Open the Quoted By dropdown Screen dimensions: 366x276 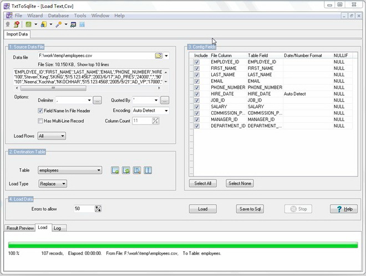(156, 100)
